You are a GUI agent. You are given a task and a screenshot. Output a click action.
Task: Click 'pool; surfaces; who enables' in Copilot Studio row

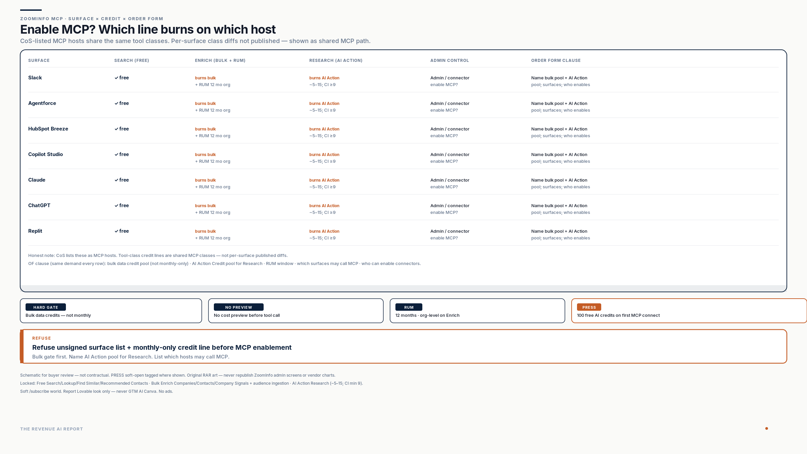(x=561, y=161)
